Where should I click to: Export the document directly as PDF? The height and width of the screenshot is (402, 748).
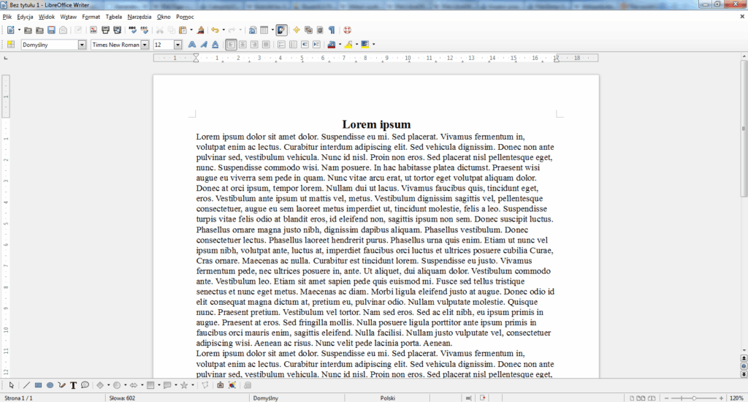coord(93,30)
